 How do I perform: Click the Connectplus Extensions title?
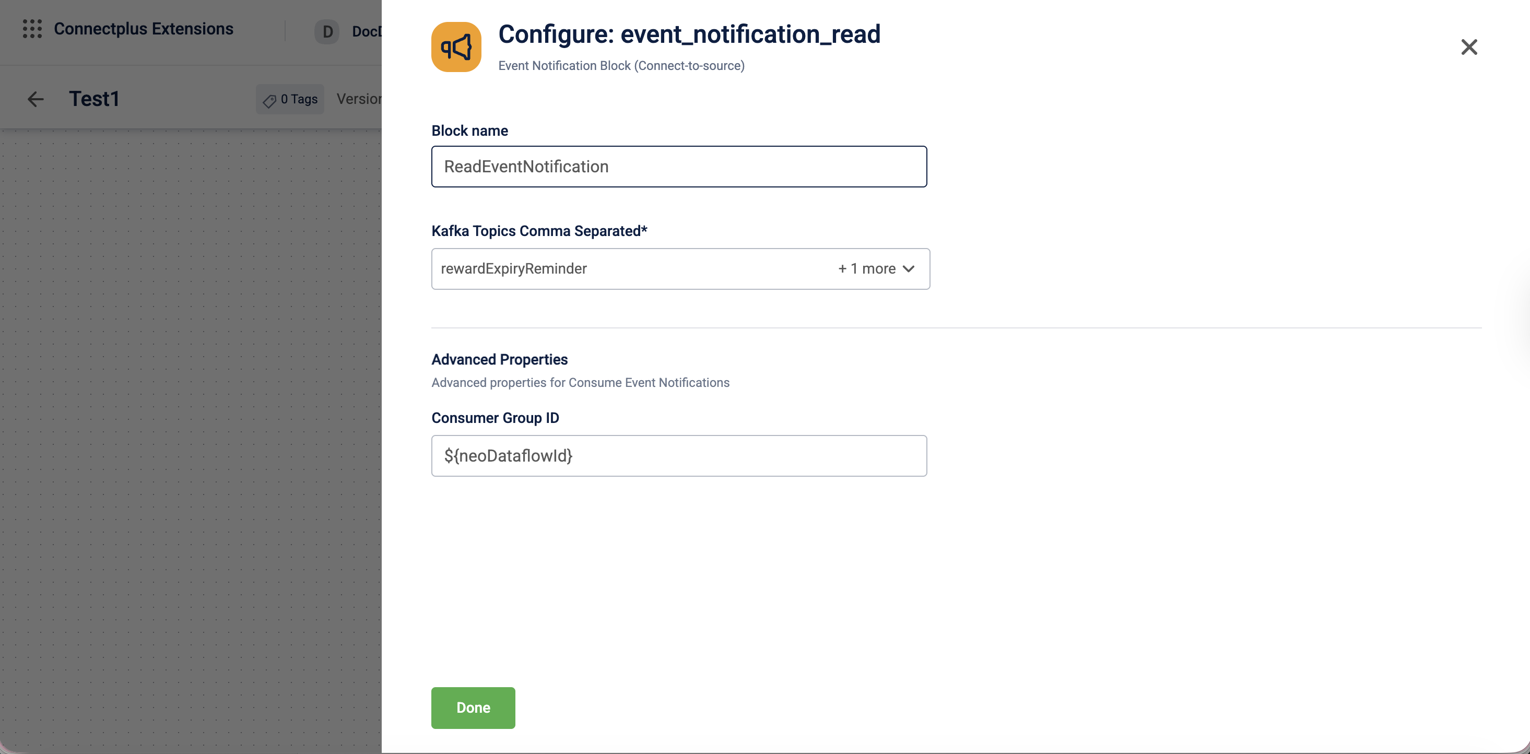(143, 29)
